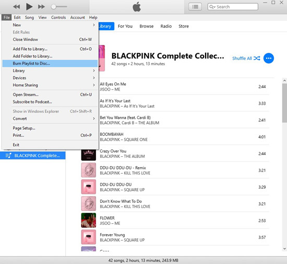Select Add File to Library
The width and height of the screenshot is (287, 264).
[x=50, y=49]
